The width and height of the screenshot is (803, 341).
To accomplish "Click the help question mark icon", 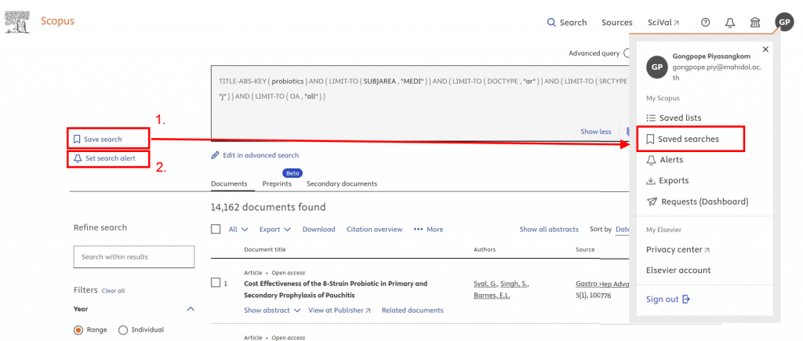I will click(x=705, y=23).
